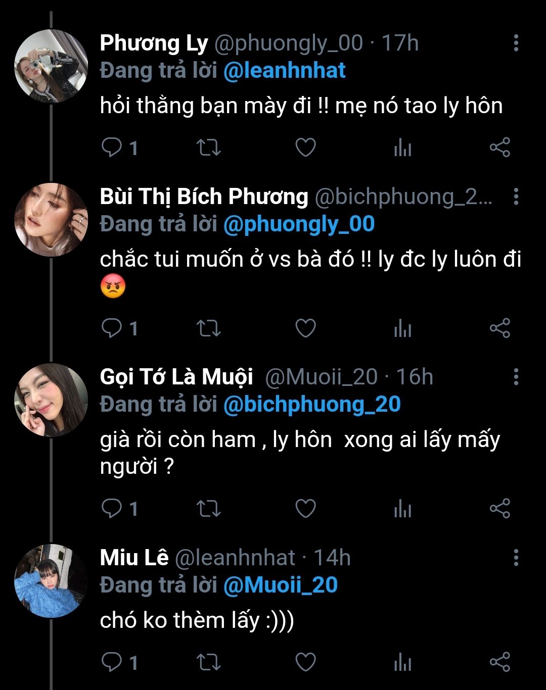546x690 pixels.
Task: Like Gọi Tớ Là Muội's tweet
Action: point(305,508)
